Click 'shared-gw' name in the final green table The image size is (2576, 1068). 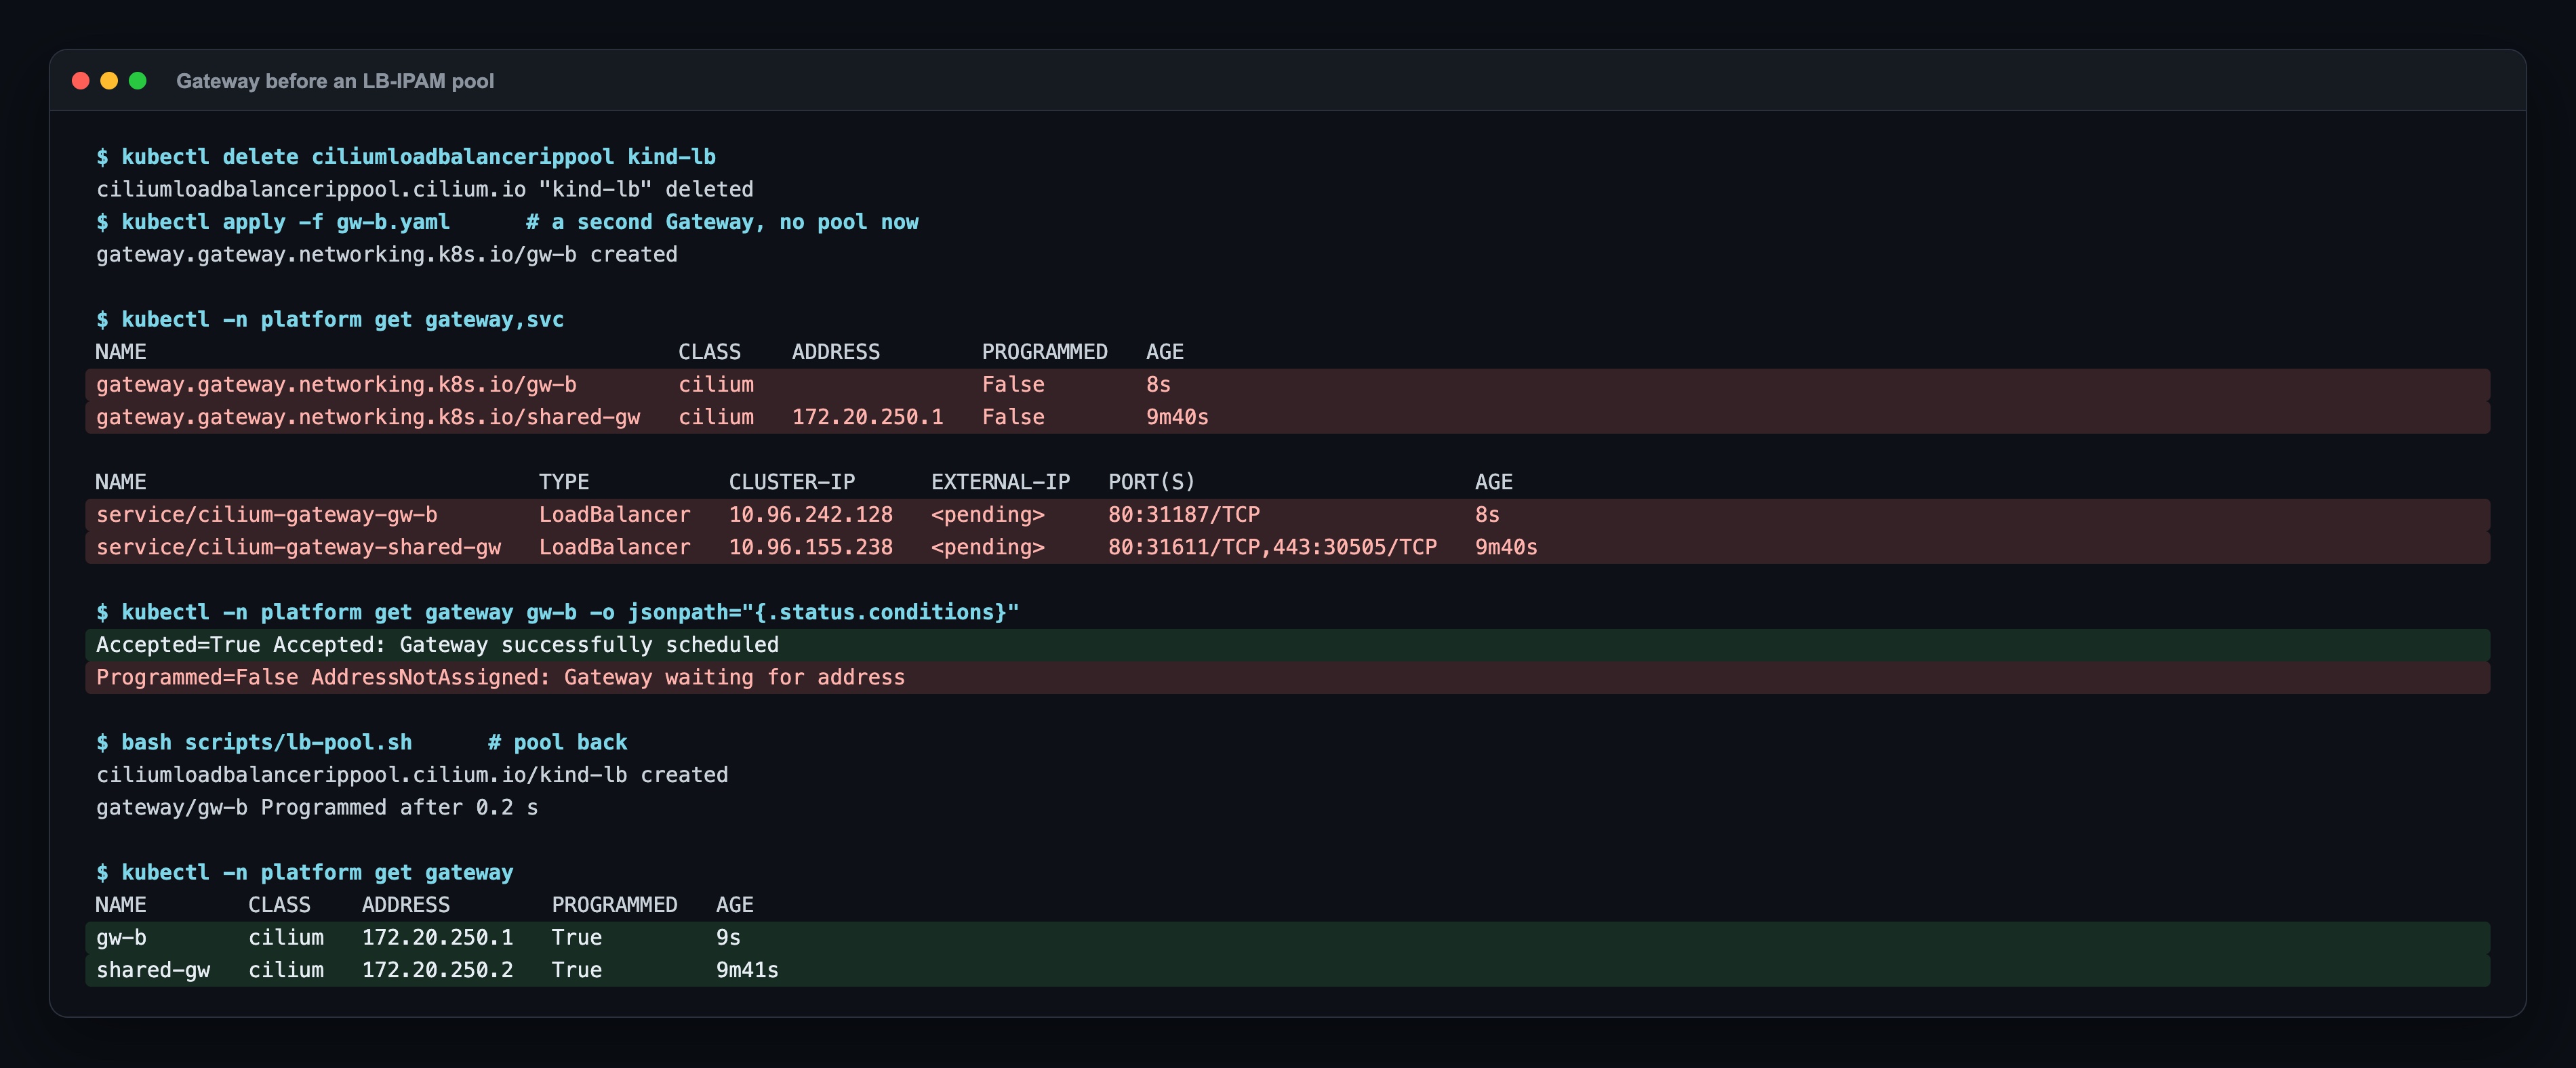coord(153,970)
